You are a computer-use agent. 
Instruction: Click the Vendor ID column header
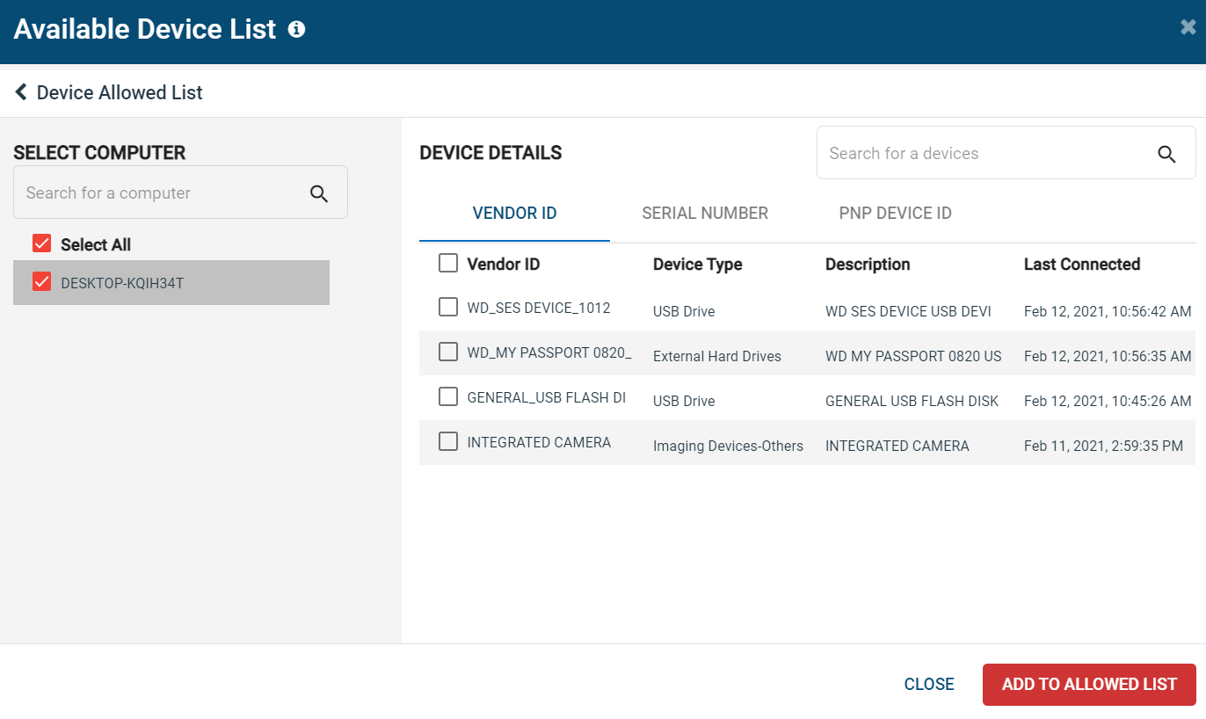503,264
